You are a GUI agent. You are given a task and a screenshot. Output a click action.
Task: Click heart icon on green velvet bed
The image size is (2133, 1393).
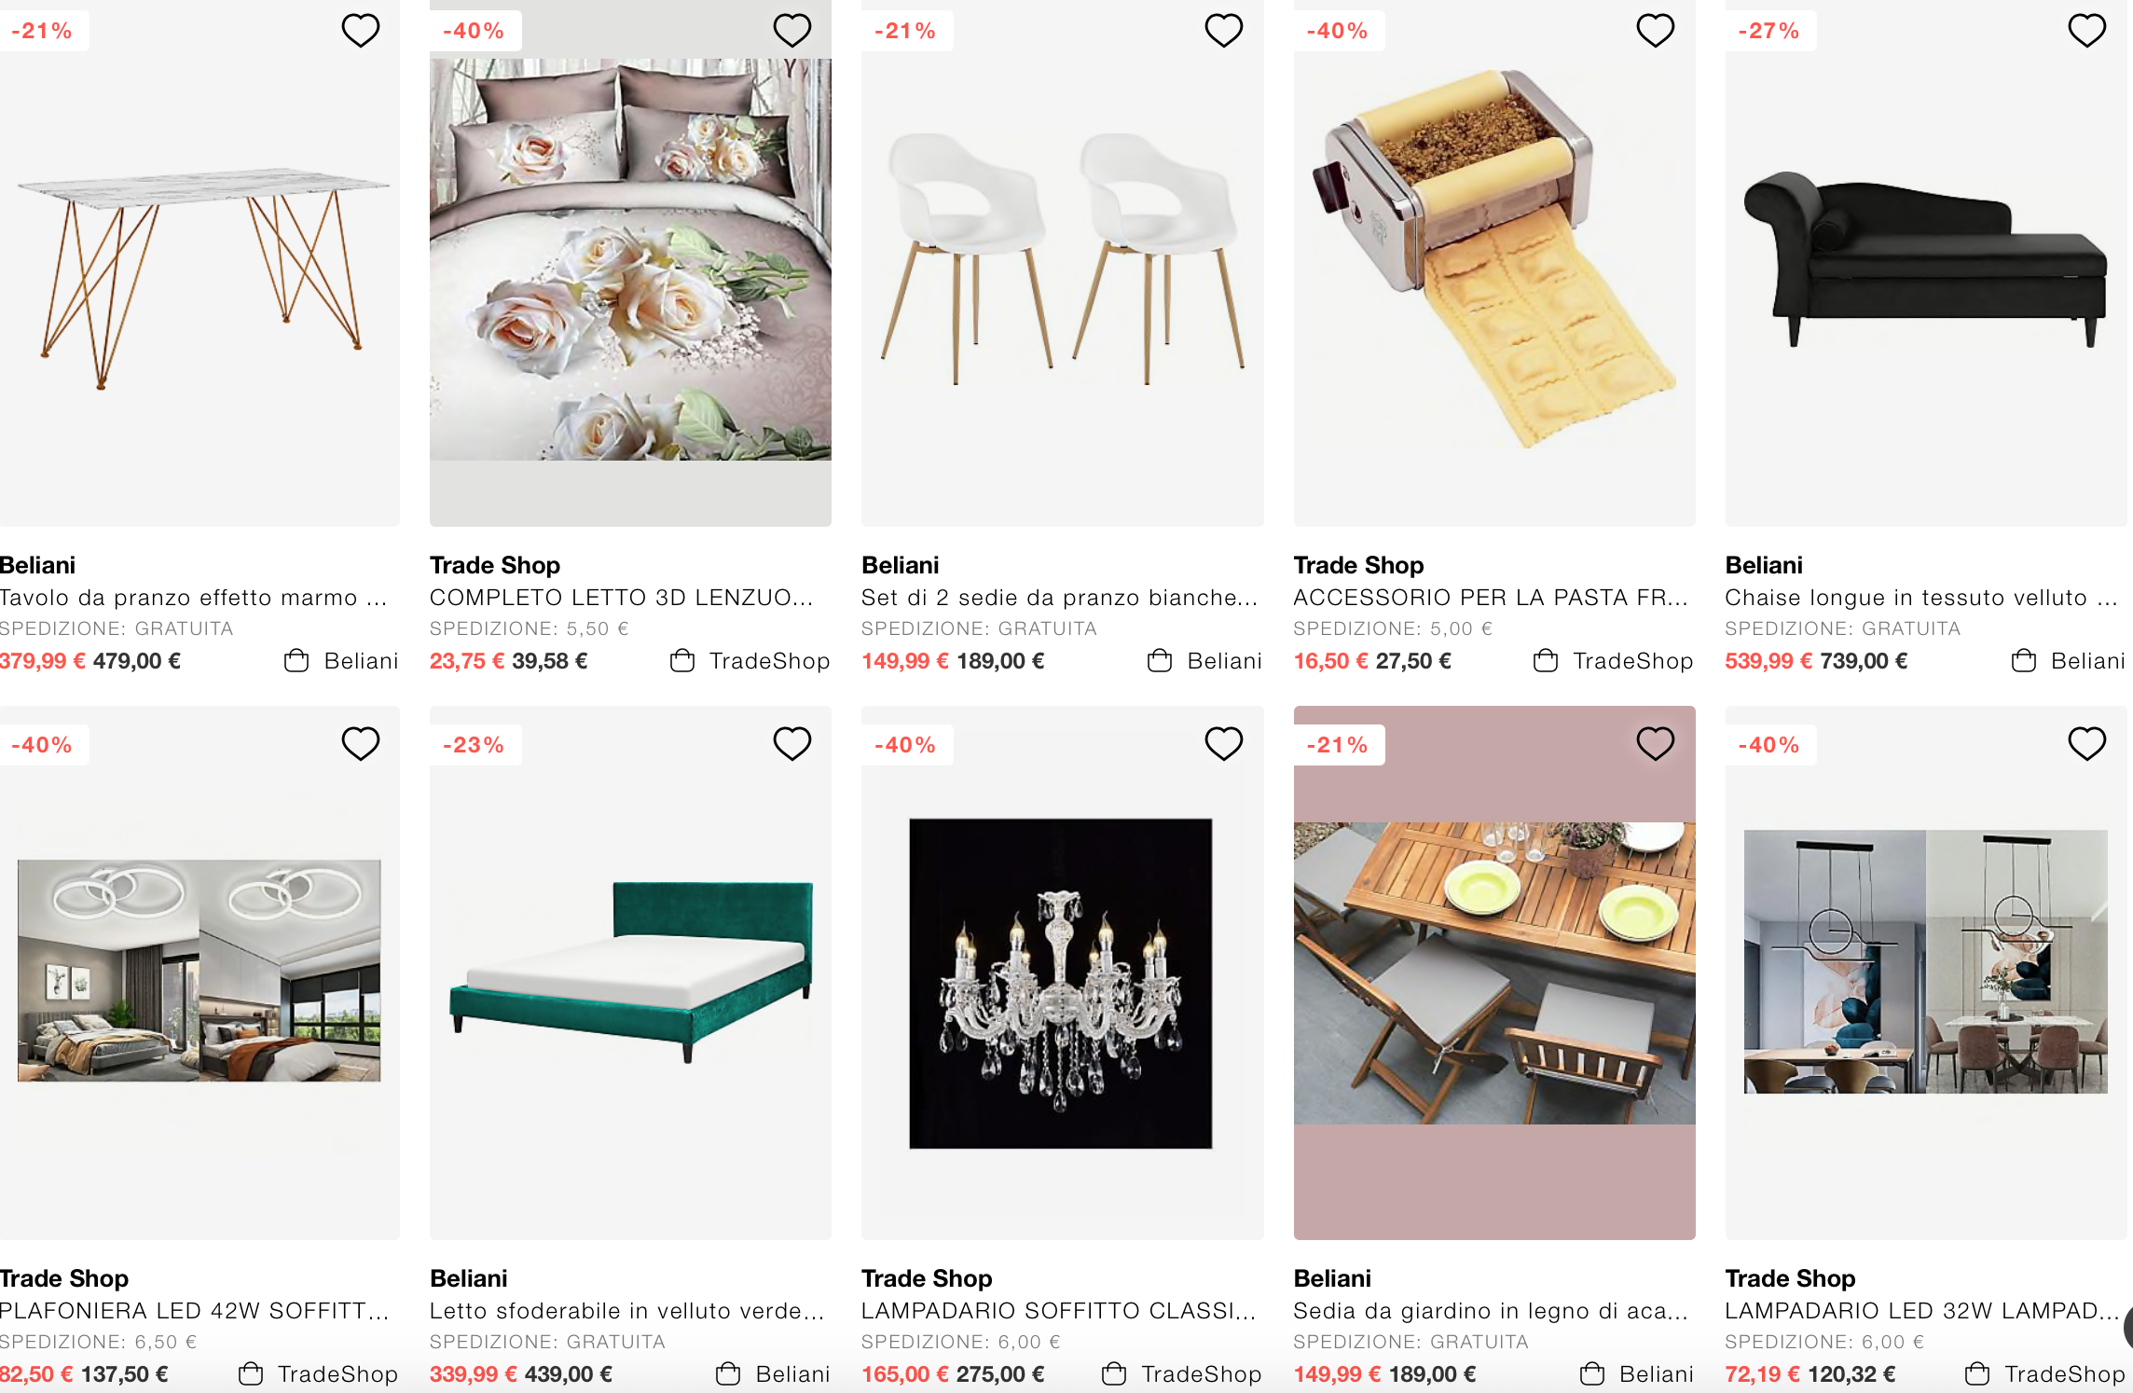pos(792,744)
